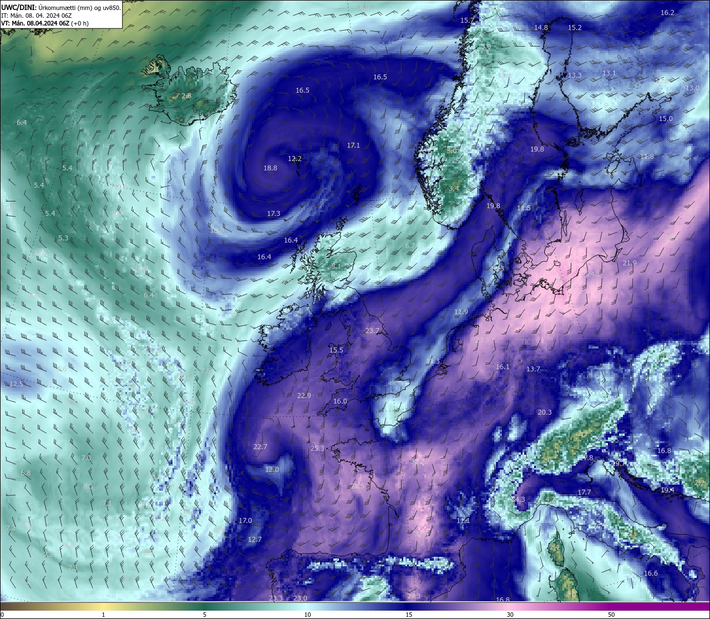Click the 18.8 value near the cyclone center
This screenshot has width=710, height=619.
click(270, 168)
